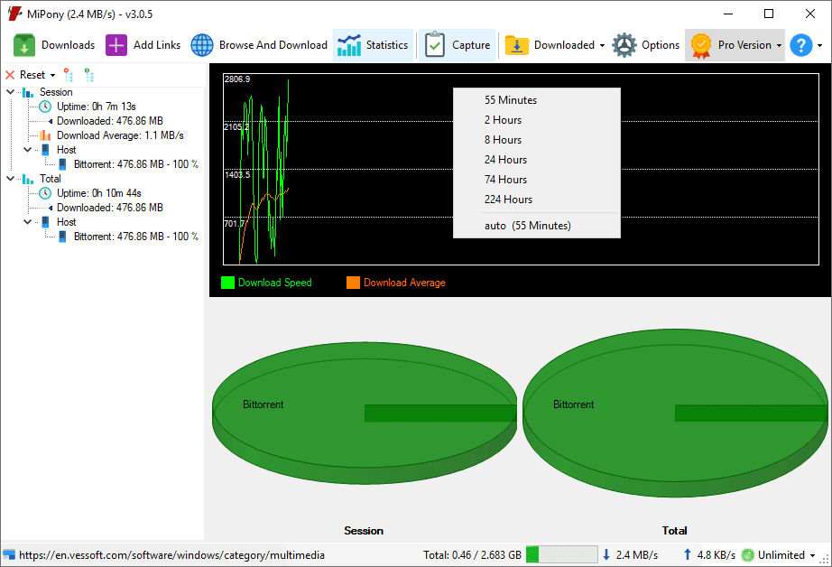Select the Statistics chart icon
Screen dimensions: 832x567
pyautogui.click(x=349, y=45)
